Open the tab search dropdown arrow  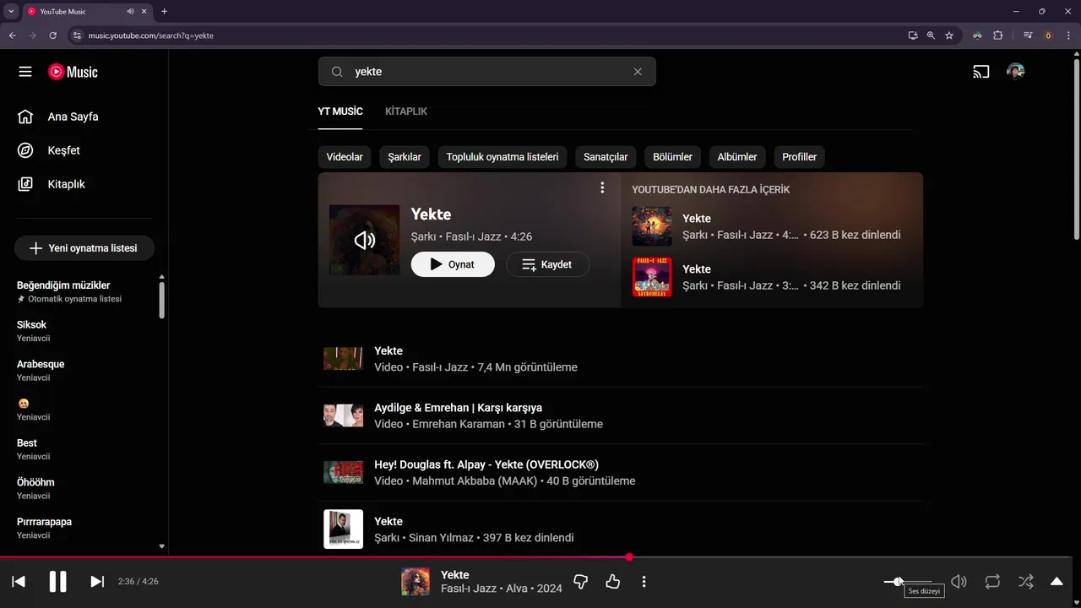point(11,12)
